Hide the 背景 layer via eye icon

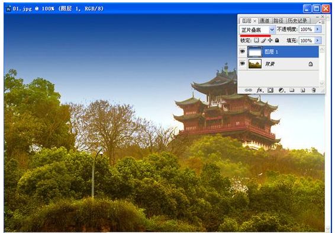[x=243, y=63]
